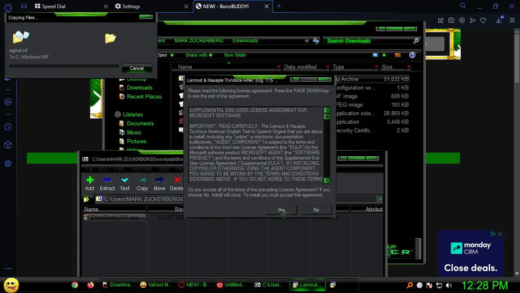Click the license agreement scrollbar thumb

pyautogui.click(x=327, y=116)
